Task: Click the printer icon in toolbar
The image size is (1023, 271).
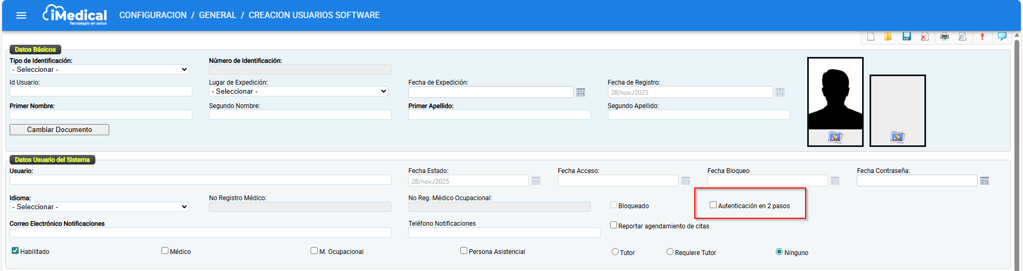Action: click(944, 37)
